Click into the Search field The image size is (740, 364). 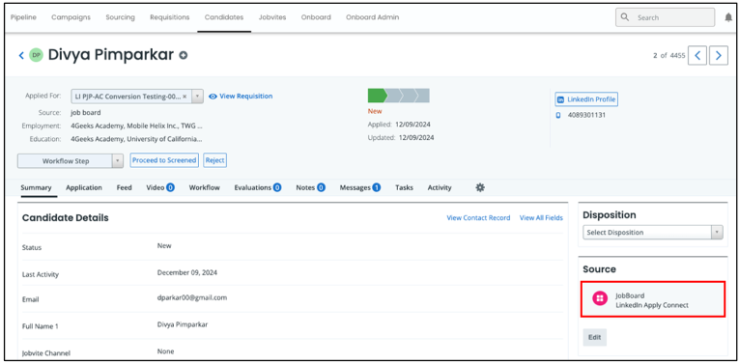coord(665,17)
